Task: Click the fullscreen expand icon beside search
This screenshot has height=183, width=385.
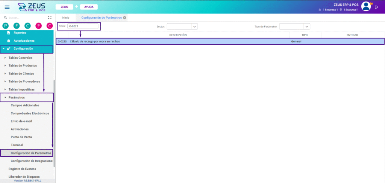Action: coord(50,18)
